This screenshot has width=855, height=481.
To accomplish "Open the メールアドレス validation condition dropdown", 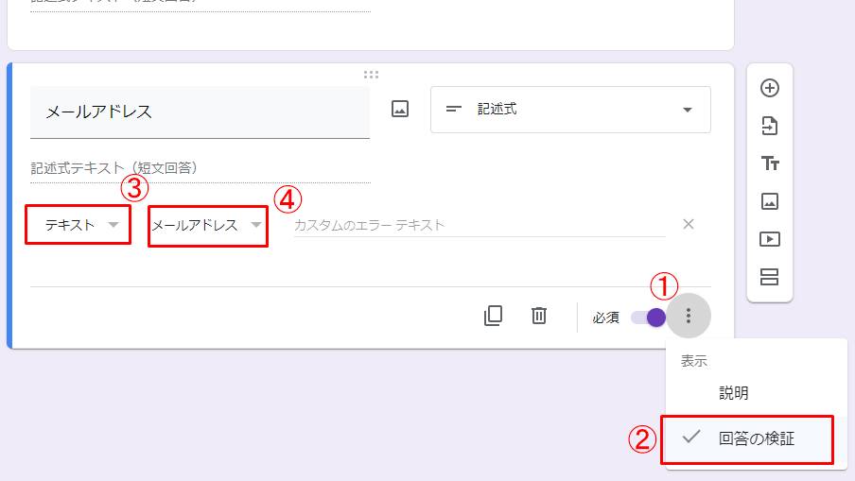I will (x=208, y=226).
